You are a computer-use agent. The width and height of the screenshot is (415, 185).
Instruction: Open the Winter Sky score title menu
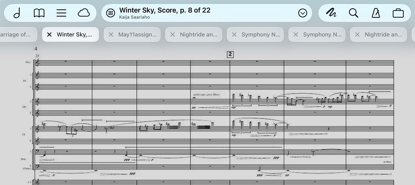(x=165, y=13)
